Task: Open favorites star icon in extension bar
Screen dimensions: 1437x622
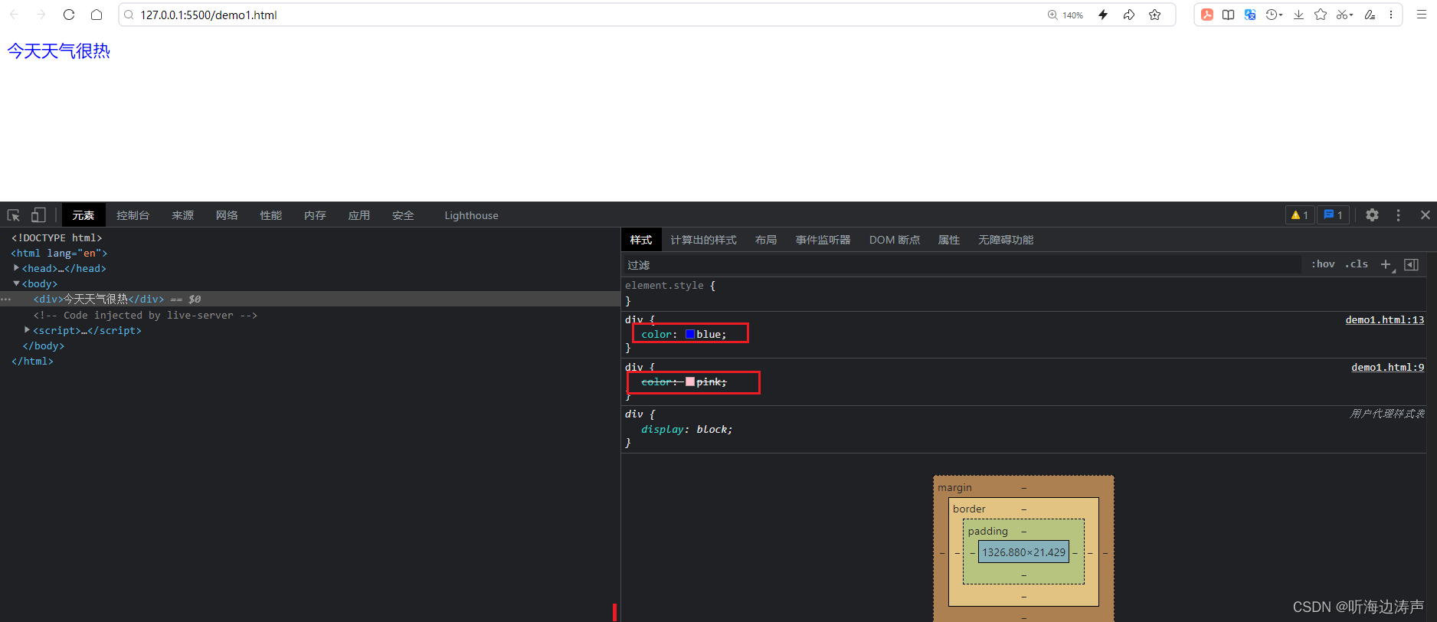Action: click(1321, 15)
